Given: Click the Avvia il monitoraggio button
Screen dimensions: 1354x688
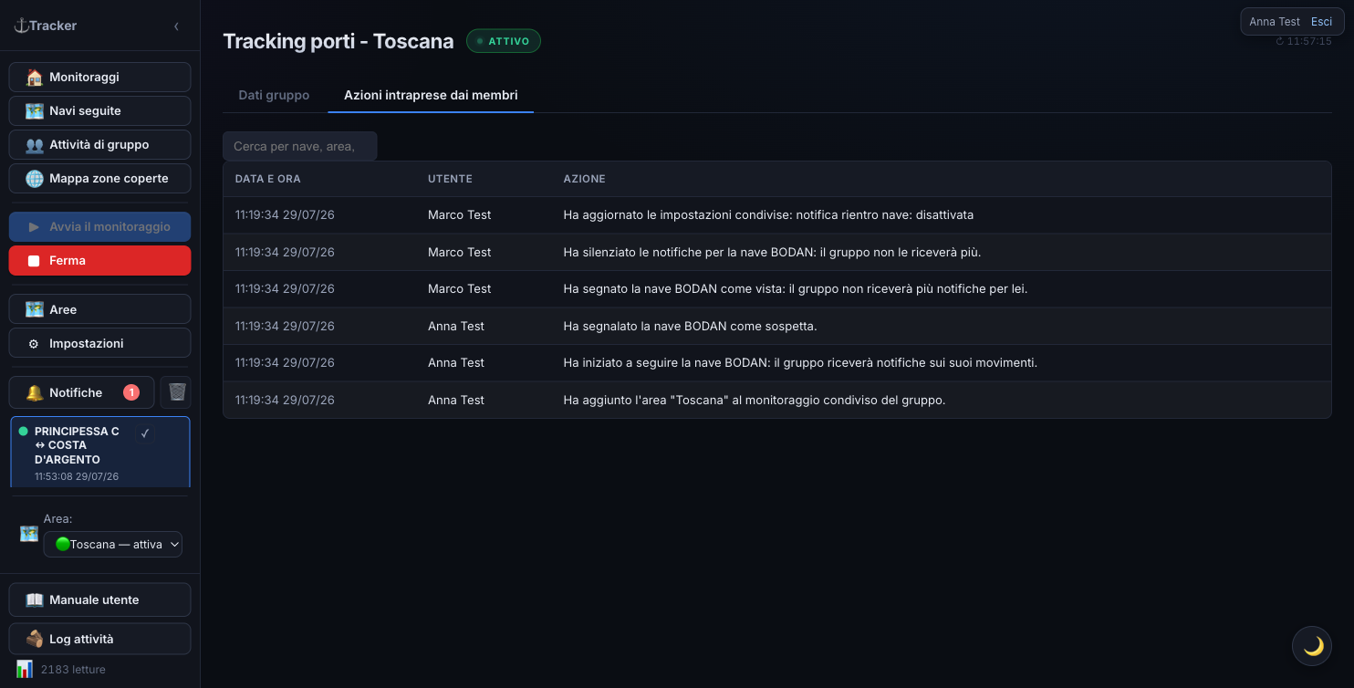Looking at the screenshot, I should click(99, 226).
